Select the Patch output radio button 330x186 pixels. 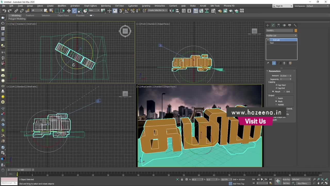pos(276,98)
